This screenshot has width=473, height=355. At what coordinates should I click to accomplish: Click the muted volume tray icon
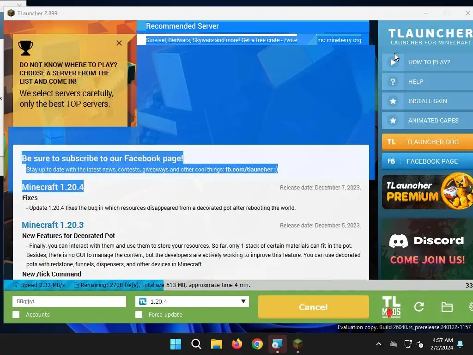[419, 344]
